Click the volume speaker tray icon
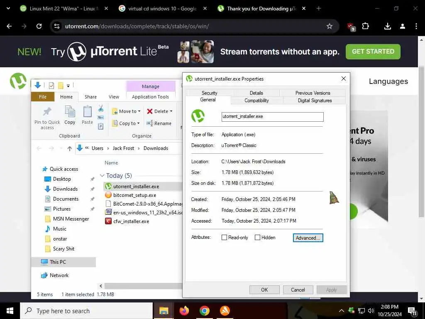The height and width of the screenshot is (319, 425). click(371, 311)
